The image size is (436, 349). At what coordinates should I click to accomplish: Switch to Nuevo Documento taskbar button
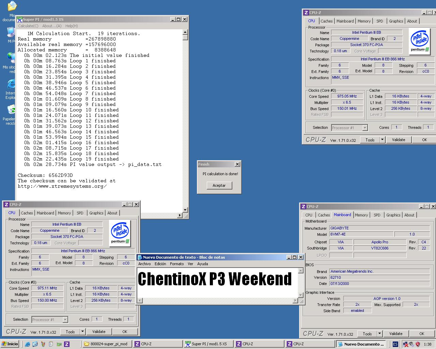click(361, 344)
